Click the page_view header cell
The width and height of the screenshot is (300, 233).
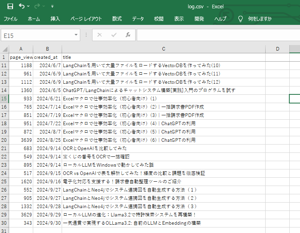click(x=21, y=57)
